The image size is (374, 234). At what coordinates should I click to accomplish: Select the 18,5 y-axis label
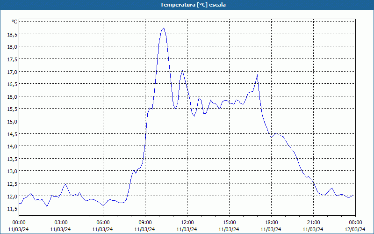(x=12, y=35)
